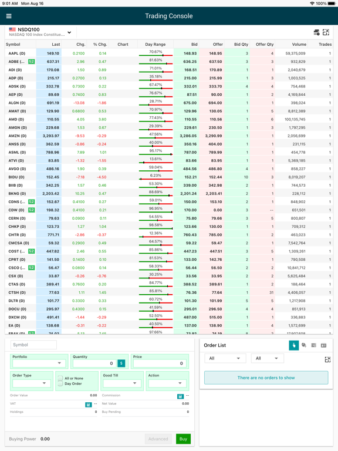Viewport: 338px width, 451px height.
Task: Open the first All filter in Order List
Action: pos(225,358)
